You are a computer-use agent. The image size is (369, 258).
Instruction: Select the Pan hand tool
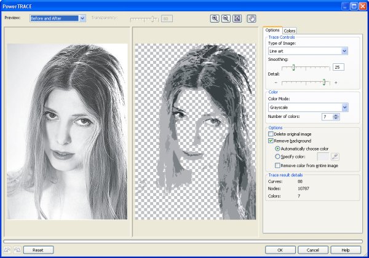pyautogui.click(x=251, y=18)
